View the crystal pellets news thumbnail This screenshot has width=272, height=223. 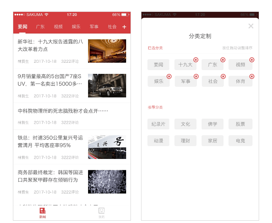point(107,182)
